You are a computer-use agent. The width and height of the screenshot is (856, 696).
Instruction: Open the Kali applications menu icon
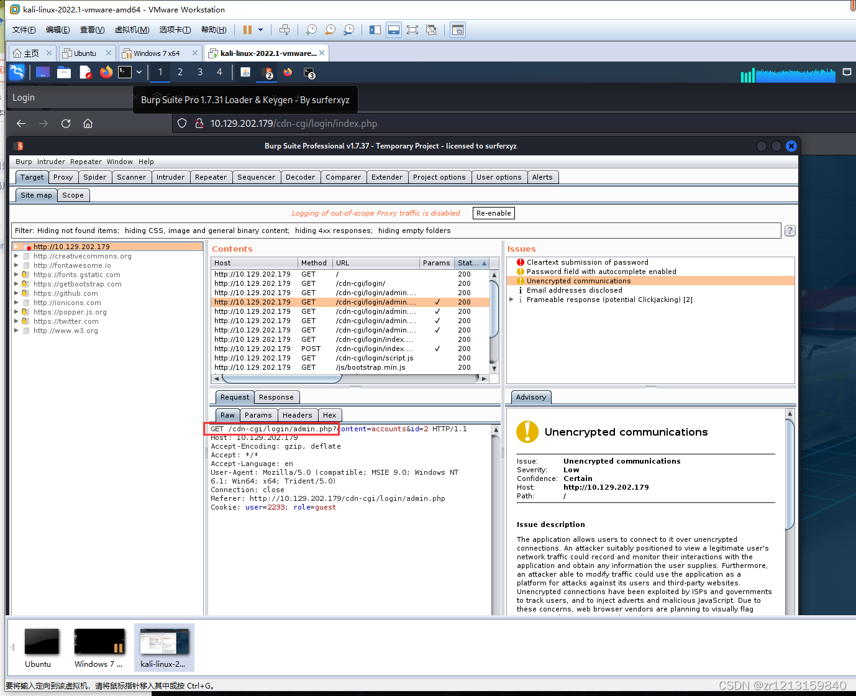click(x=17, y=72)
